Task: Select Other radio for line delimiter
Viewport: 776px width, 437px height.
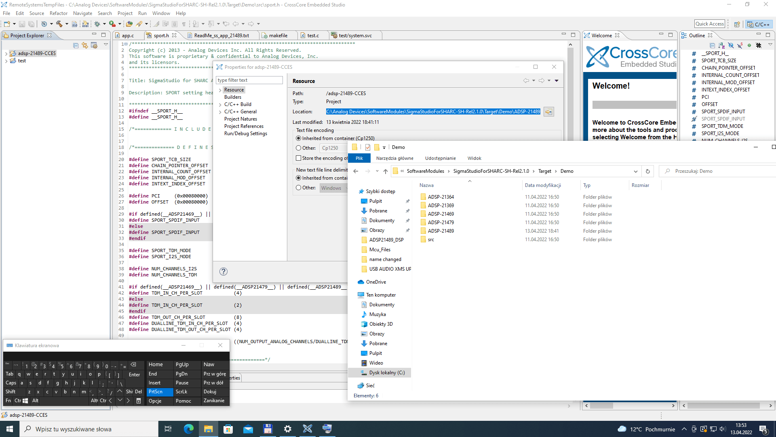Action: pyautogui.click(x=299, y=188)
